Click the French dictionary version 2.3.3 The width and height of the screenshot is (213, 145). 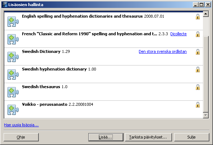163,34
